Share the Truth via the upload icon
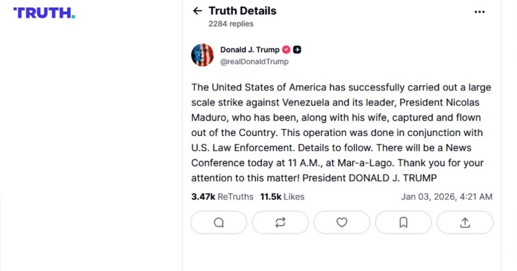The image size is (517, 271). tap(465, 222)
